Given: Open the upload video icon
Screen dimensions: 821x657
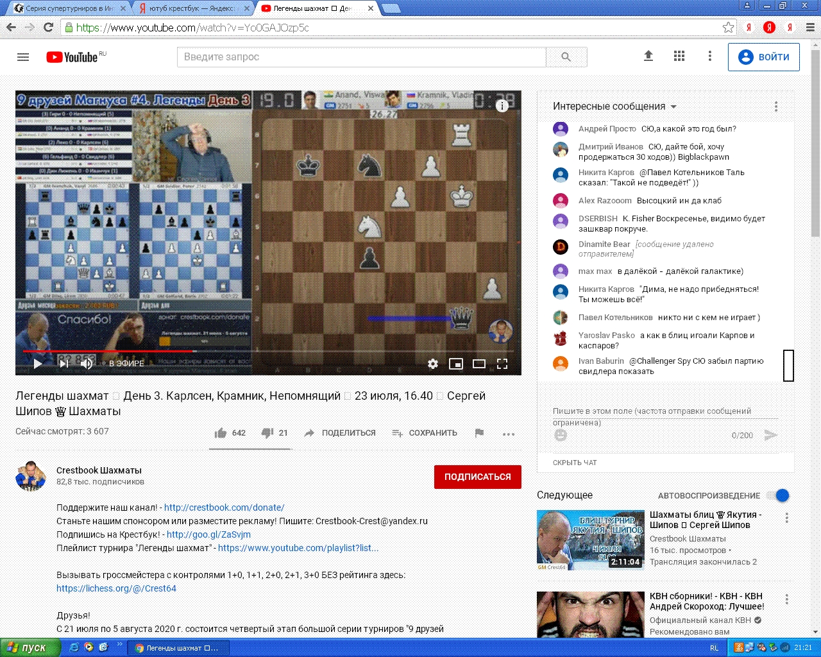Looking at the screenshot, I should pos(648,56).
